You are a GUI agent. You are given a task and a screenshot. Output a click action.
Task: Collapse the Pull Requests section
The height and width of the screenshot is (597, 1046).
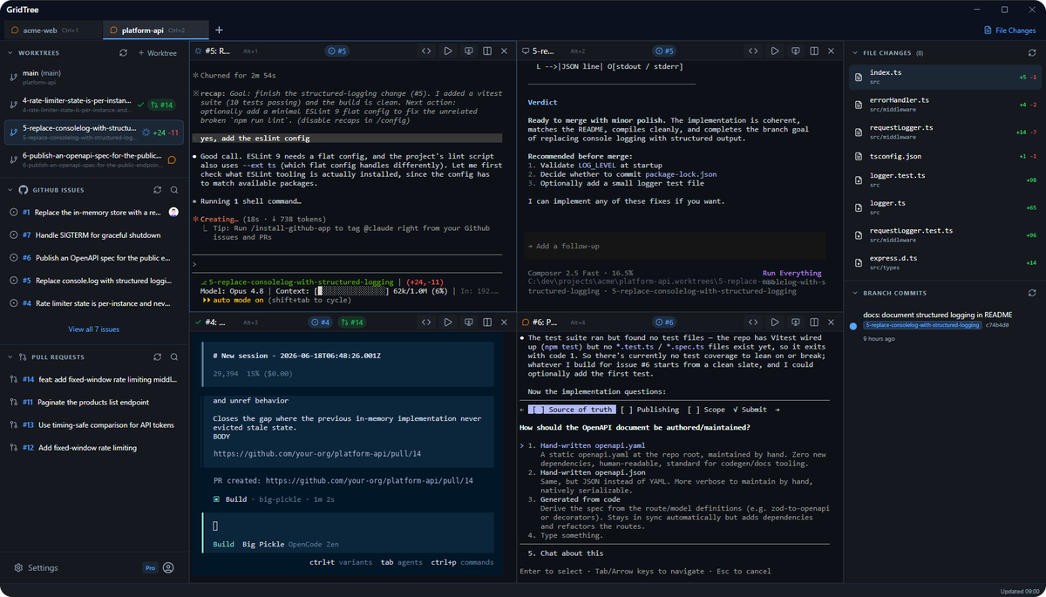(x=10, y=356)
